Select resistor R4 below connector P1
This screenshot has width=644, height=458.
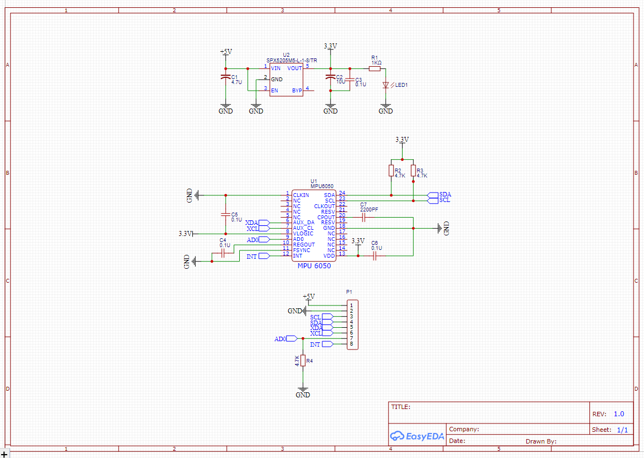(303, 362)
